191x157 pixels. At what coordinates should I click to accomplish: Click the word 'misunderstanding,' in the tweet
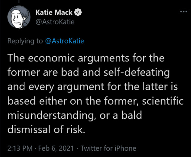click(x=52, y=116)
